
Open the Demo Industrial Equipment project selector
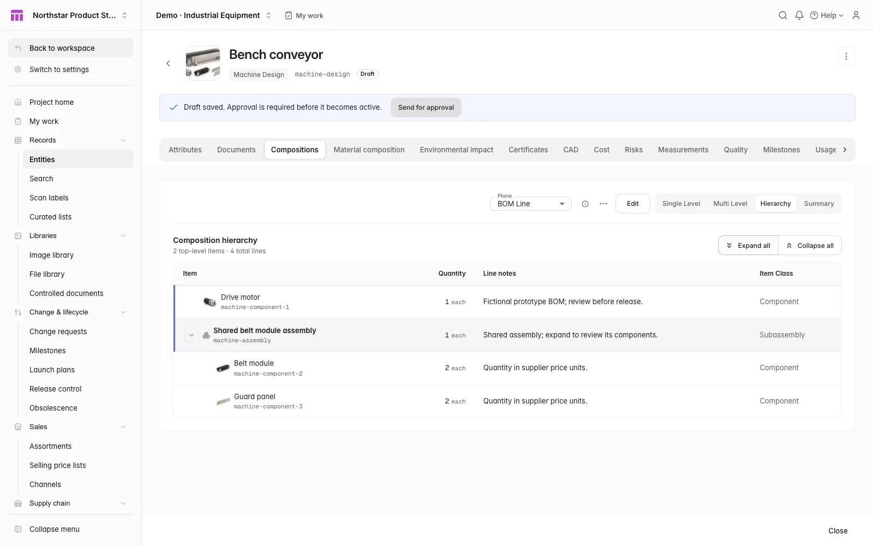(x=213, y=15)
